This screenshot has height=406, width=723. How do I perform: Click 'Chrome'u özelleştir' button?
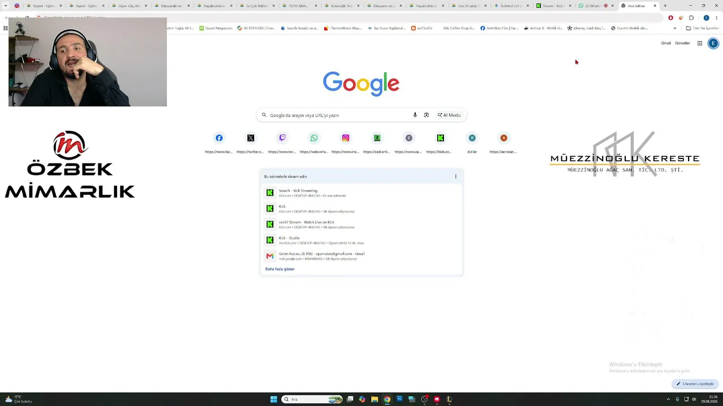pyautogui.click(x=695, y=384)
